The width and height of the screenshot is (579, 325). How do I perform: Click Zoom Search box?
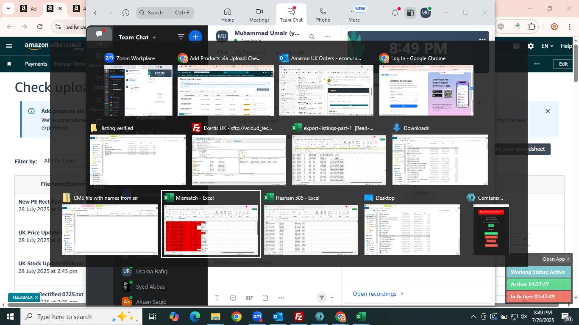[x=165, y=13]
